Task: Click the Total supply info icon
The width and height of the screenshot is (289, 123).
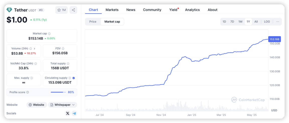Action: click(68, 64)
